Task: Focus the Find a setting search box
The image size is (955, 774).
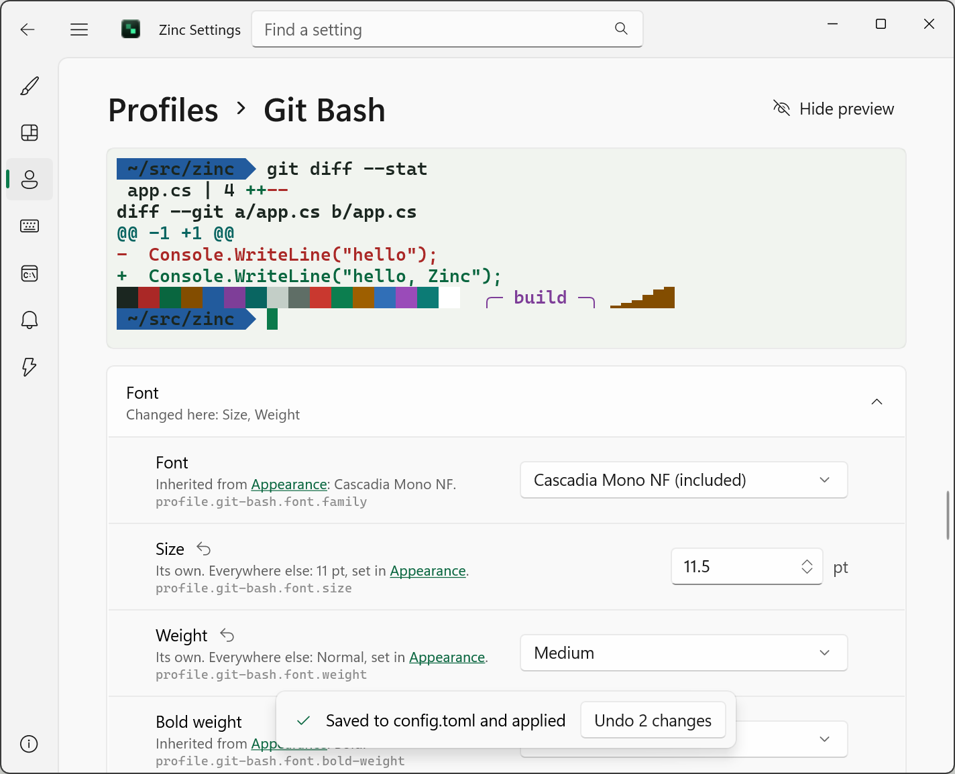Action: 447,29
